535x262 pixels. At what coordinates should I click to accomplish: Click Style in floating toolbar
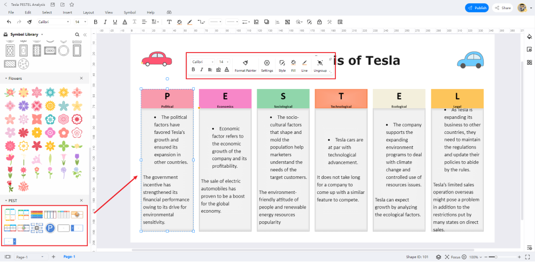(x=282, y=65)
